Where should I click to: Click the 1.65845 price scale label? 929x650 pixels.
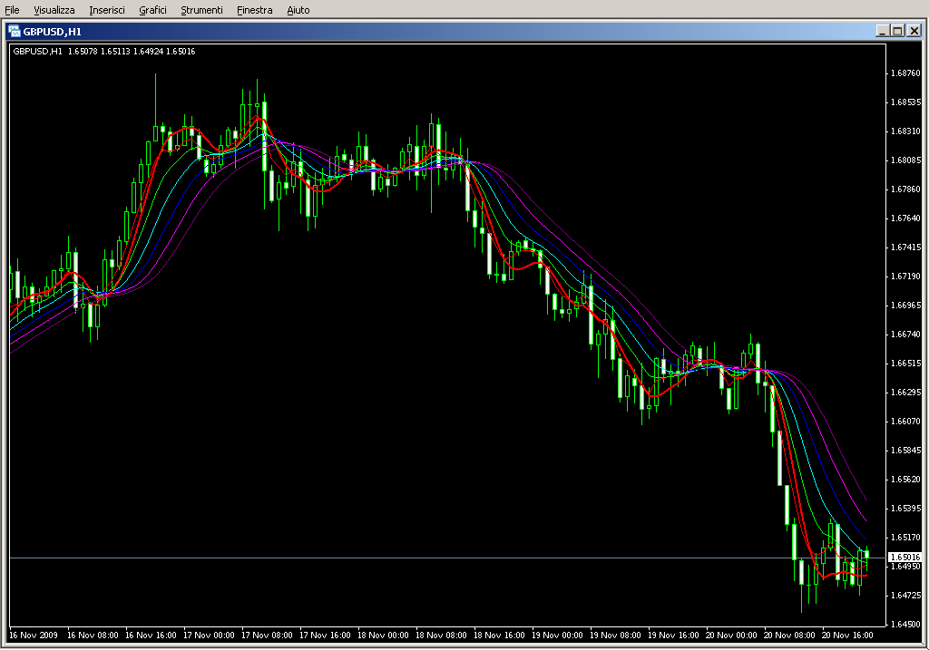906,451
